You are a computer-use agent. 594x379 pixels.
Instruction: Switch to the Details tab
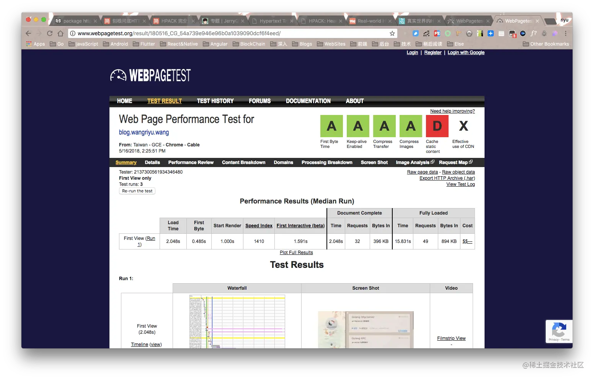pos(152,162)
